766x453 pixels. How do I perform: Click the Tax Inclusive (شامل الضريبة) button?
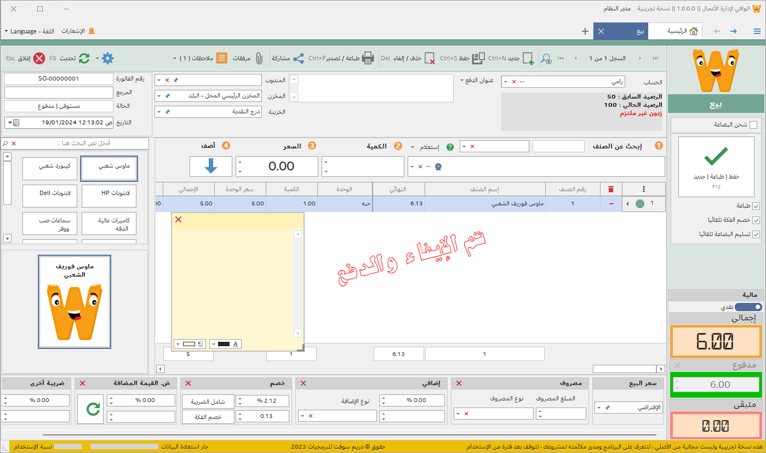coord(208,402)
